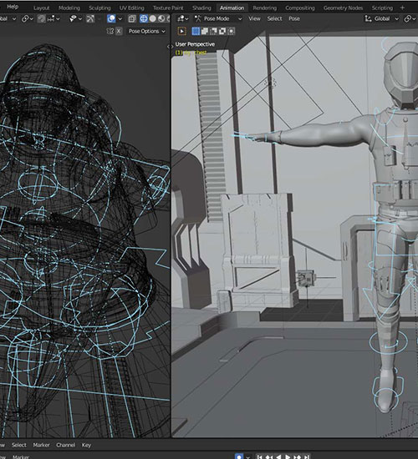
Task: Toggle auto keying record button
Action: (239, 456)
